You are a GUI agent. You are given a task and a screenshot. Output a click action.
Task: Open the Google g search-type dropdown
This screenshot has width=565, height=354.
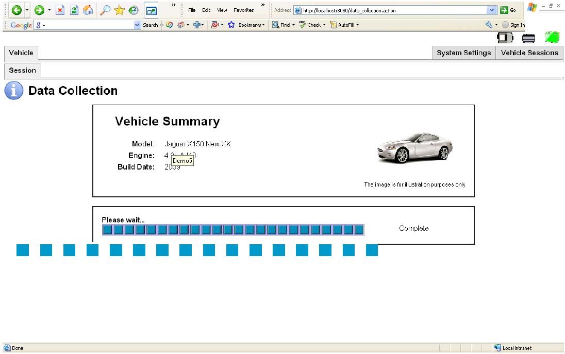click(x=40, y=25)
